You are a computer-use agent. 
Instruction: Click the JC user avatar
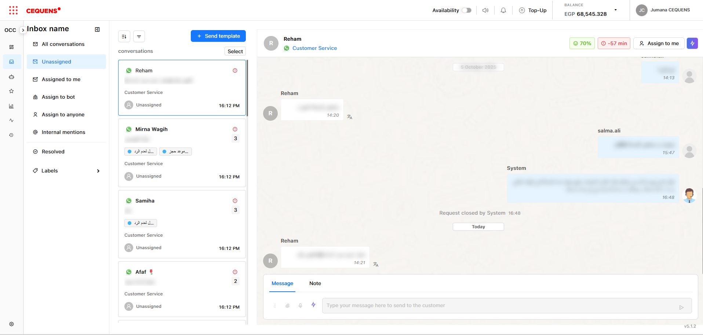pos(642,10)
